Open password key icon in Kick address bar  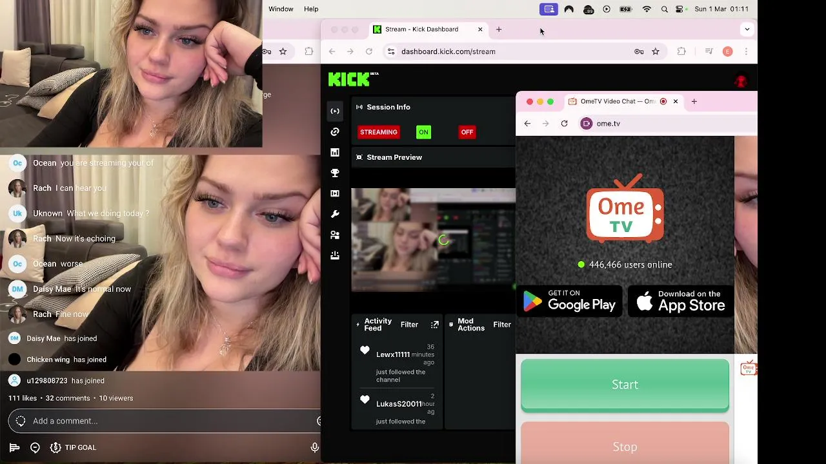639,52
